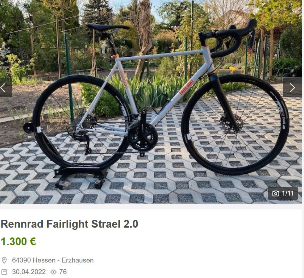This screenshot has width=304, height=278.
Task: Click the 30.04.2022 posting date
Action: pos(29,272)
